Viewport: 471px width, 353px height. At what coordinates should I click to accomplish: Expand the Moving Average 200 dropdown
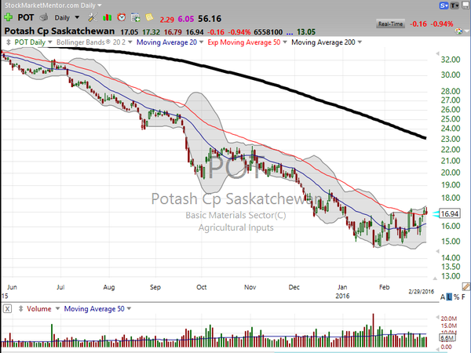[x=360, y=42]
